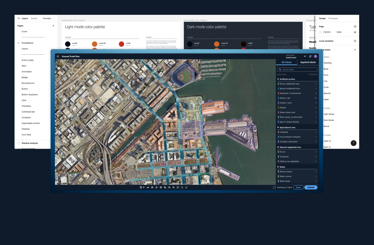Click the zoom in magnifier icon
The image size is (374, 245).
[169, 188]
